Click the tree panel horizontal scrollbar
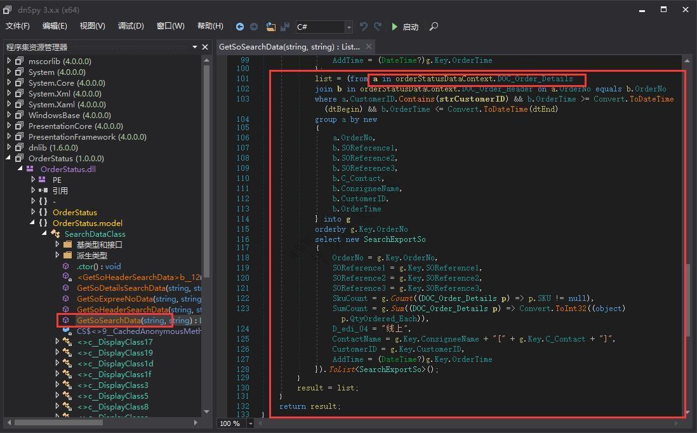 tap(57, 422)
